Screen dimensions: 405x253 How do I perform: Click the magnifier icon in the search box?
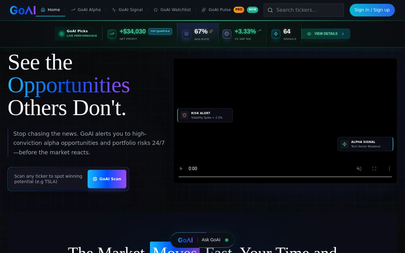[270, 10]
